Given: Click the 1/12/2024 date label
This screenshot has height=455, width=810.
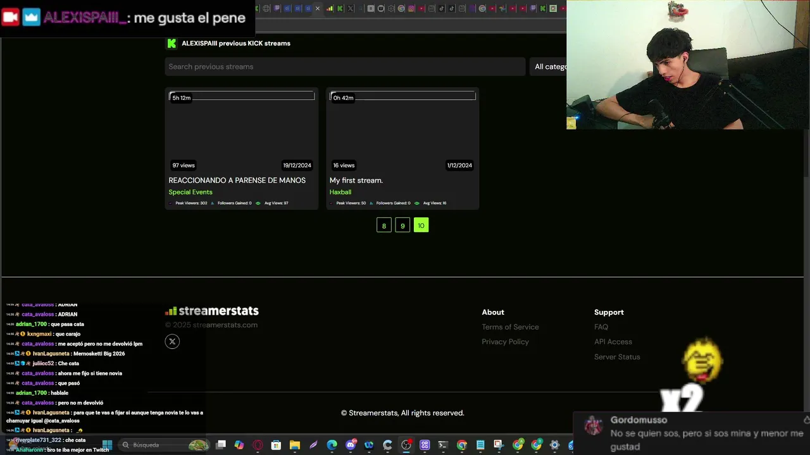Looking at the screenshot, I should click(459, 166).
